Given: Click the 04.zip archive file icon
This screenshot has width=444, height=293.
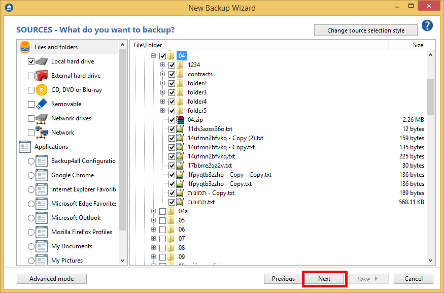Looking at the screenshot, I should (180, 120).
